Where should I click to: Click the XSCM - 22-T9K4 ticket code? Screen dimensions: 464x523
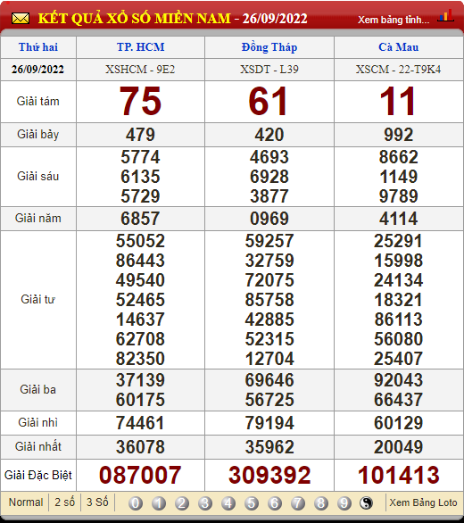click(398, 70)
